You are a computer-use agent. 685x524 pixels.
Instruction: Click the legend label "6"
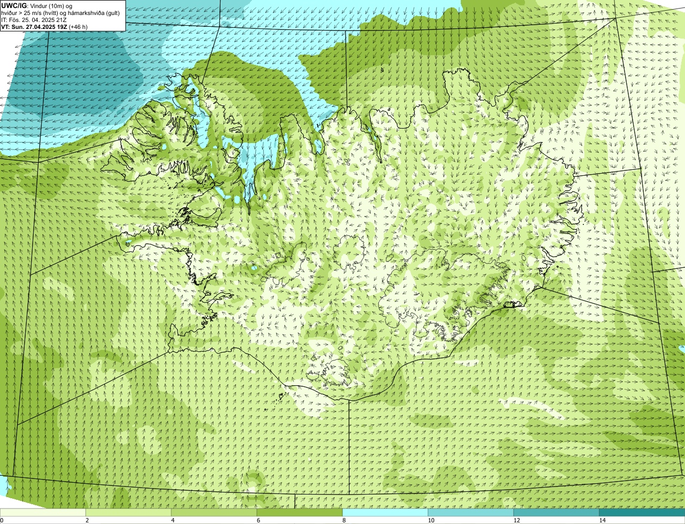tap(258, 520)
